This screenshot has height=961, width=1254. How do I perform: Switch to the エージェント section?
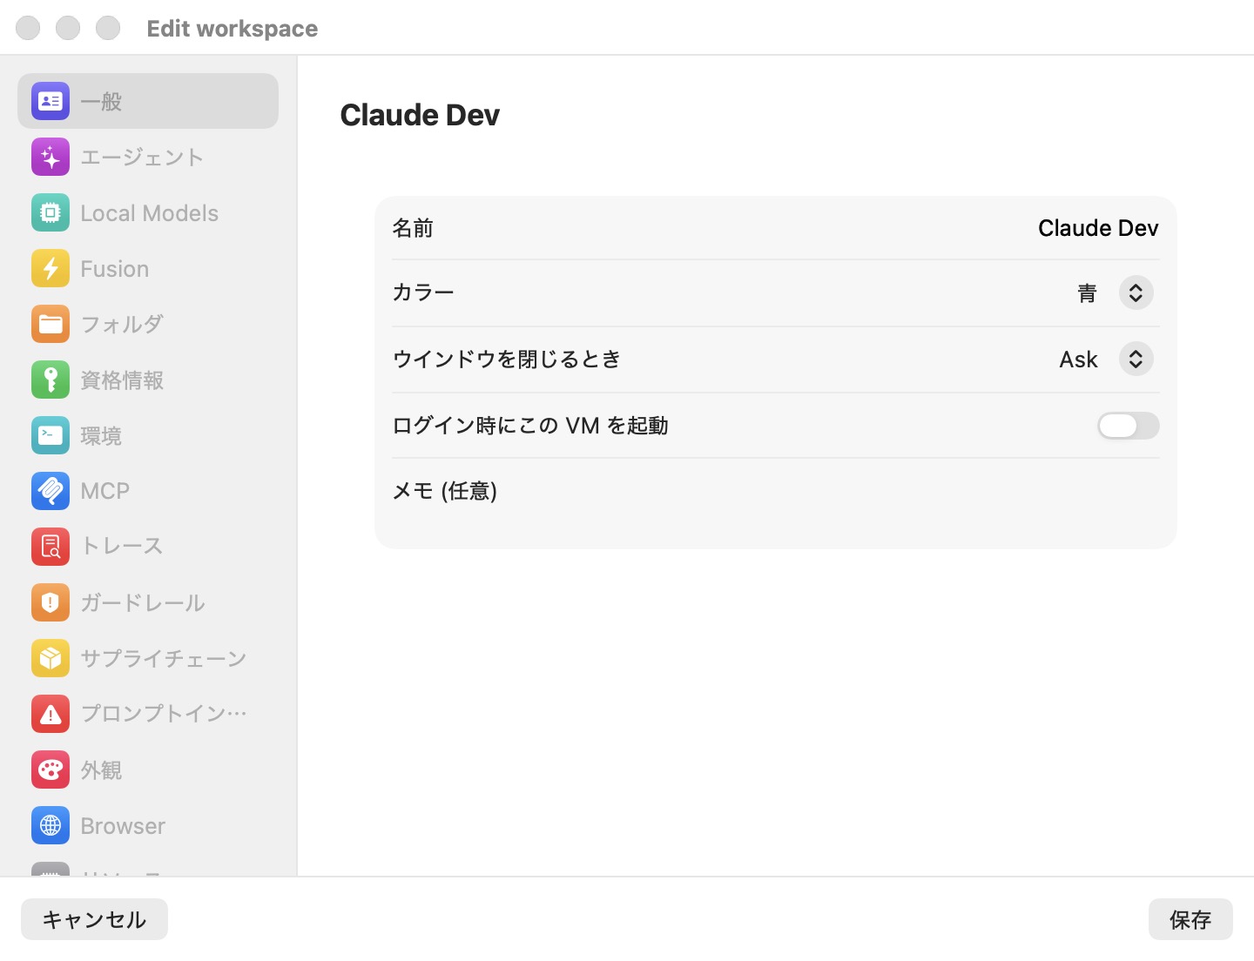click(148, 158)
